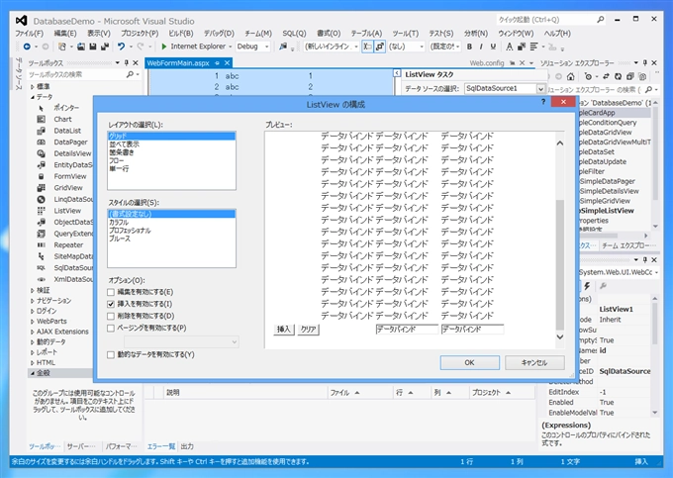Open help in the ListView dialog
673x478 pixels.
[x=543, y=102]
